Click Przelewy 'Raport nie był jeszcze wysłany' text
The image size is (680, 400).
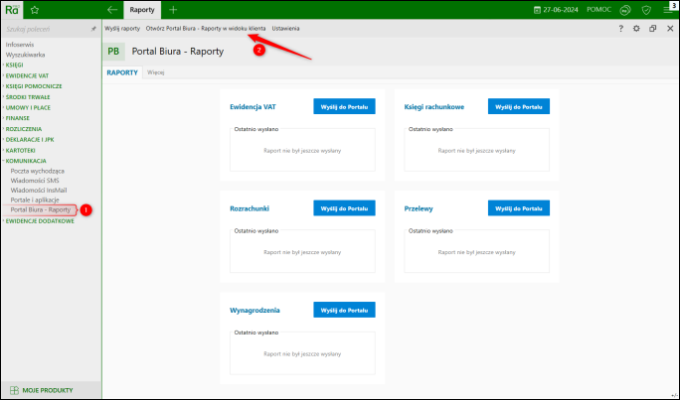pyautogui.click(x=476, y=252)
